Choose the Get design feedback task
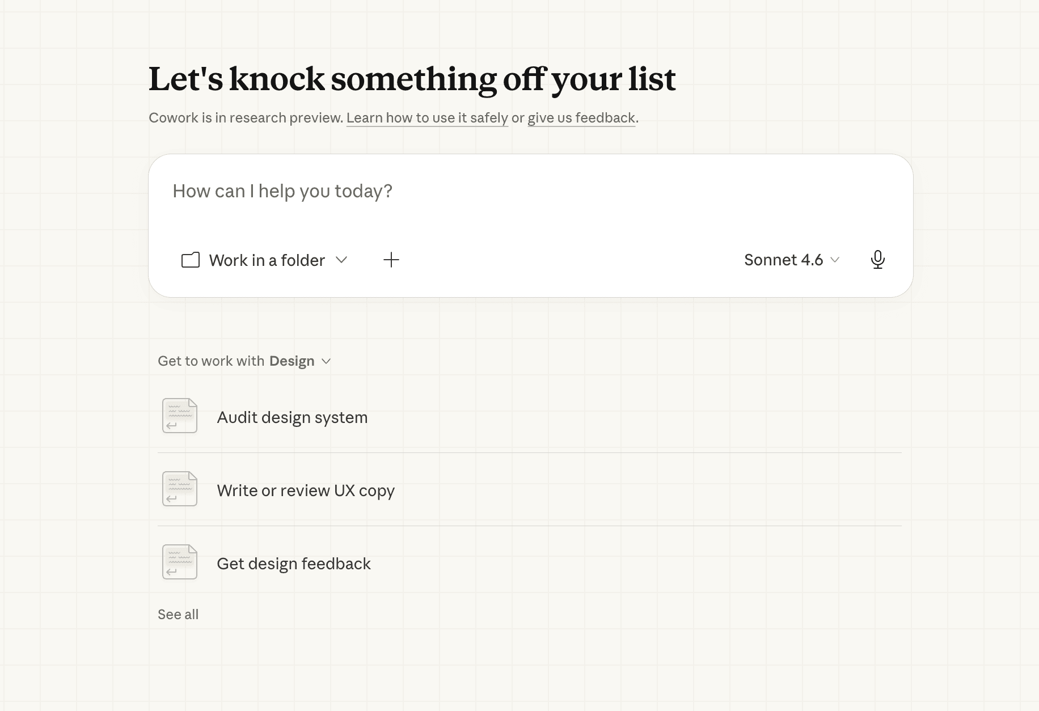This screenshot has height=711, width=1039. 293,564
